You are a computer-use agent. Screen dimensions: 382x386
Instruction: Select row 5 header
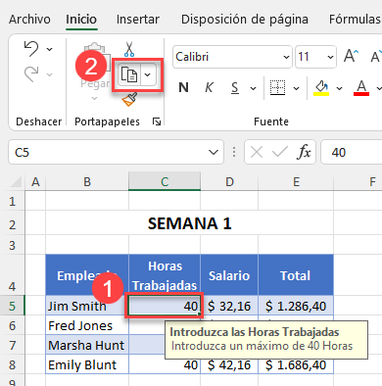tap(13, 306)
